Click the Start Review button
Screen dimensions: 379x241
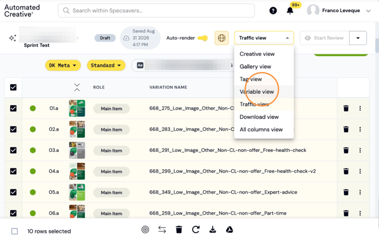tap(324, 38)
